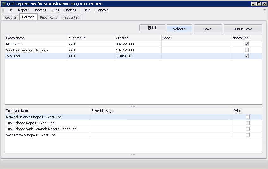268x169 pixels.
Task: Click the menu bar grip handle
Action: pyautogui.click(x=3, y=10)
